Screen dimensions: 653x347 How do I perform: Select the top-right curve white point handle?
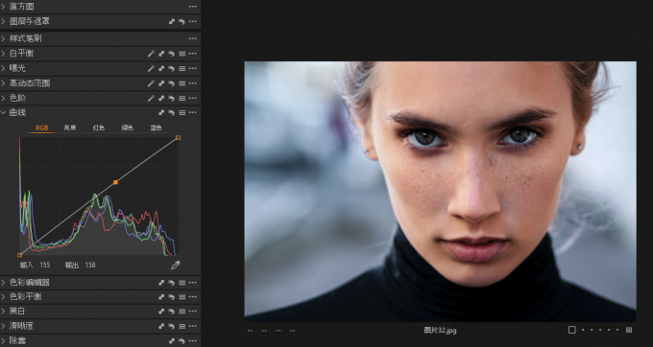[178, 137]
